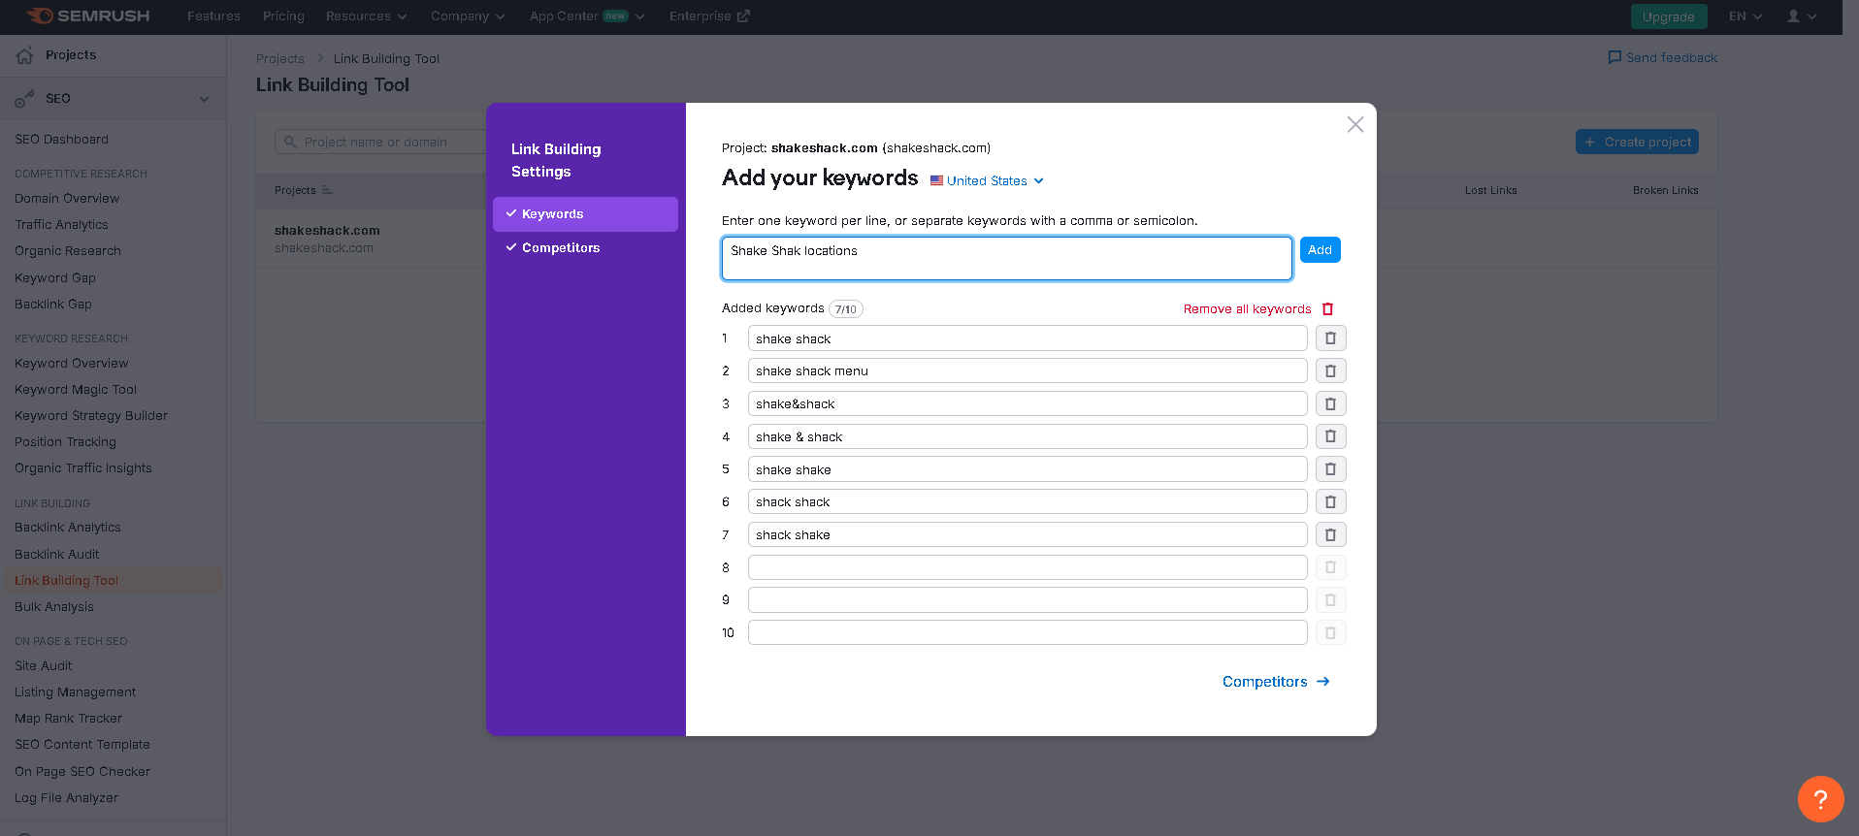Delete the 'shake&shack' keyword
Image resolution: width=1859 pixels, height=836 pixels.
pos(1330,403)
